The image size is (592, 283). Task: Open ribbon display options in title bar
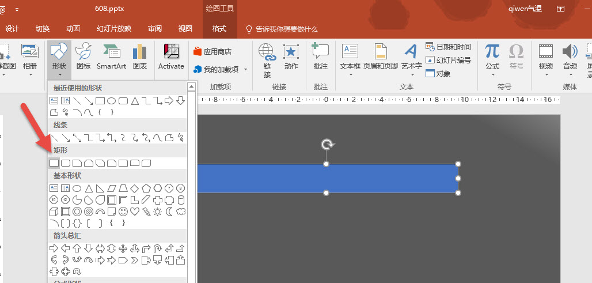[561, 9]
